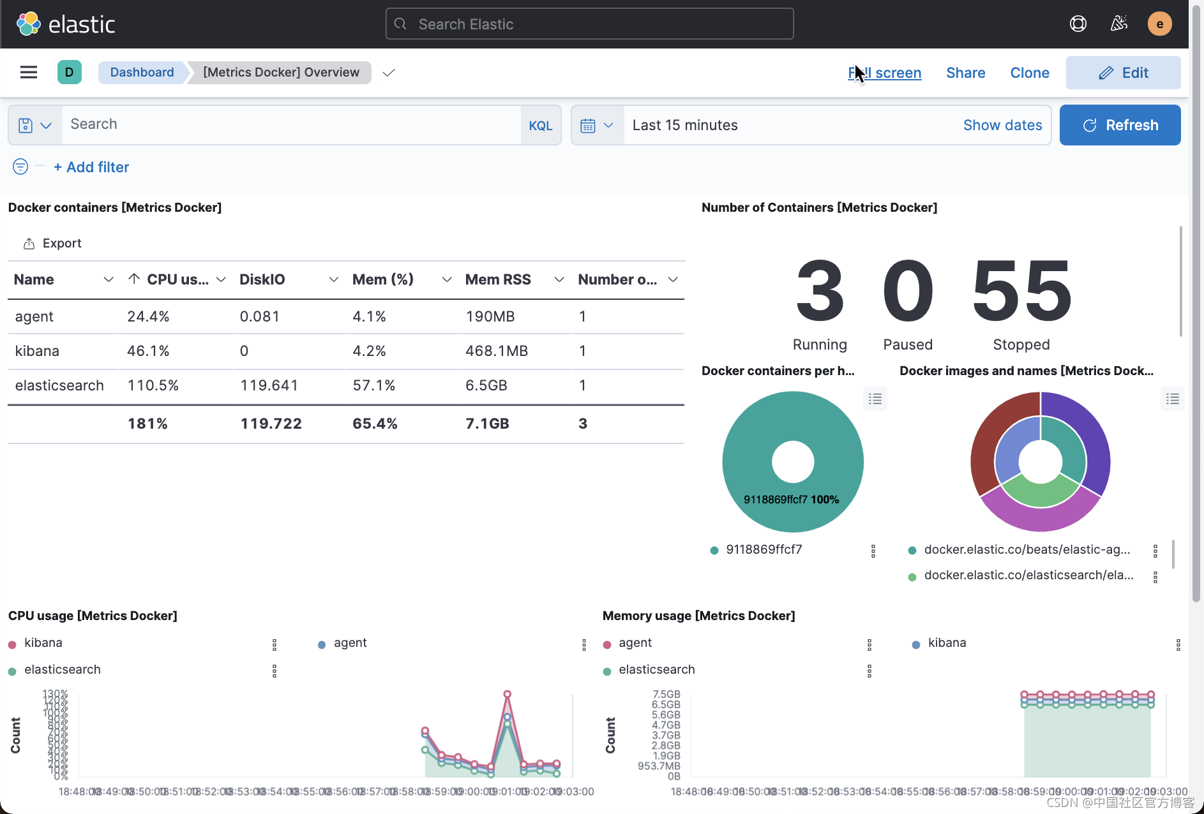Open options for 9118869ffcf7 legend item
The height and width of the screenshot is (814, 1204).
coord(873,551)
